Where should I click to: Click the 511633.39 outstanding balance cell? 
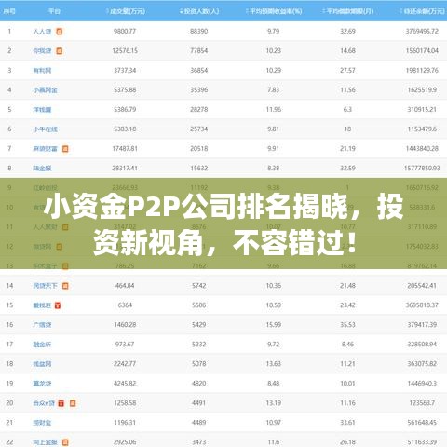pos(422,442)
